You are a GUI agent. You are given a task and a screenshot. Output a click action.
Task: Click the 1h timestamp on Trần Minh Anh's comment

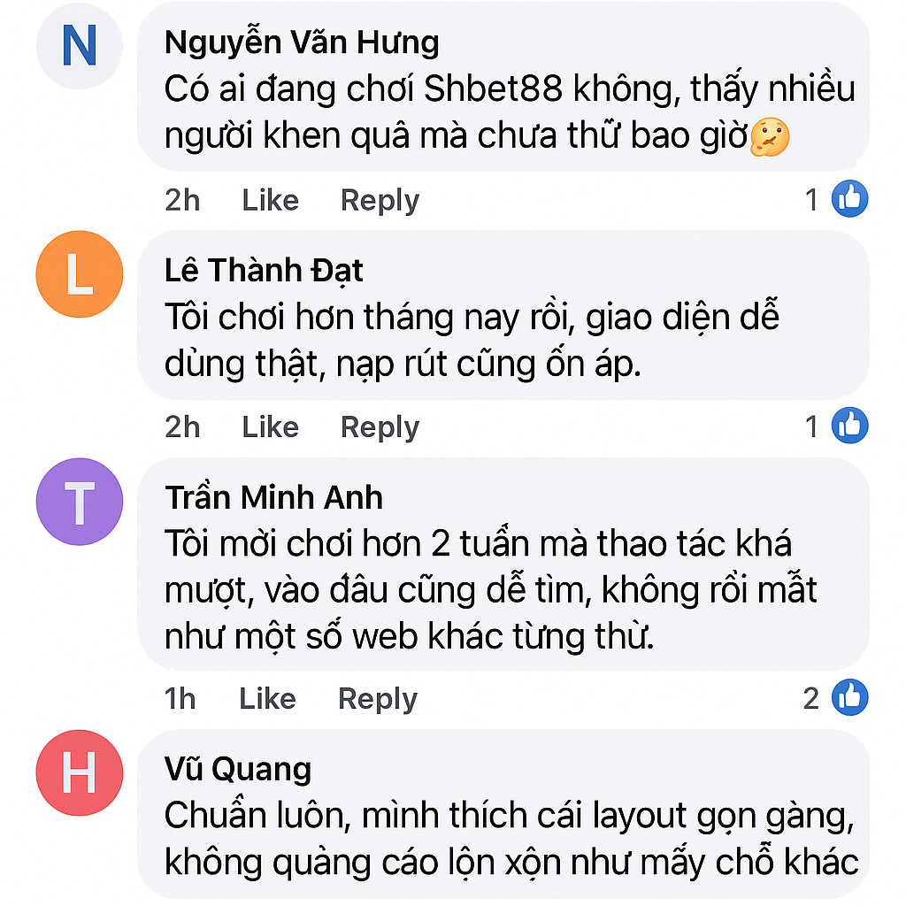(x=180, y=698)
